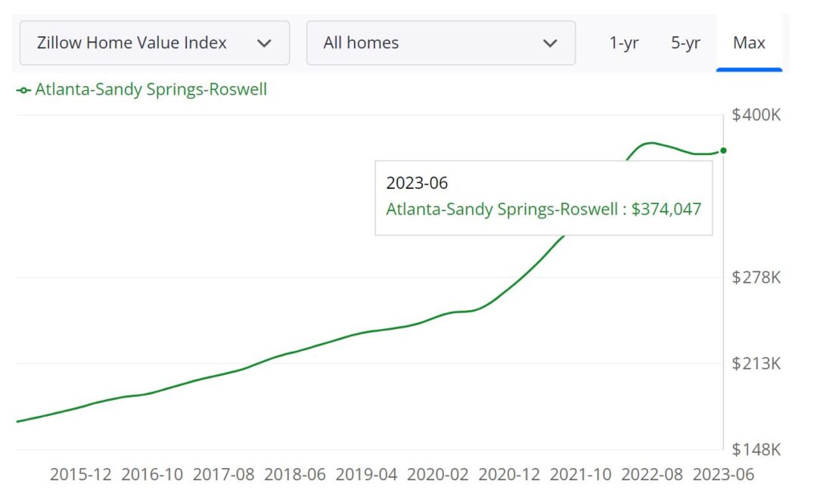Click the chevron on the metric selector
The width and height of the screenshot is (817, 493).
266,43
